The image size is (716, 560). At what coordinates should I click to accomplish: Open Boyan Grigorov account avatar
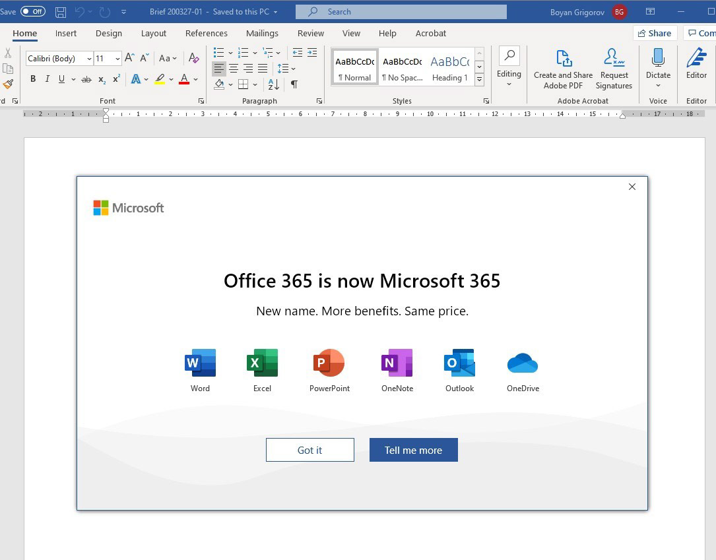(619, 13)
